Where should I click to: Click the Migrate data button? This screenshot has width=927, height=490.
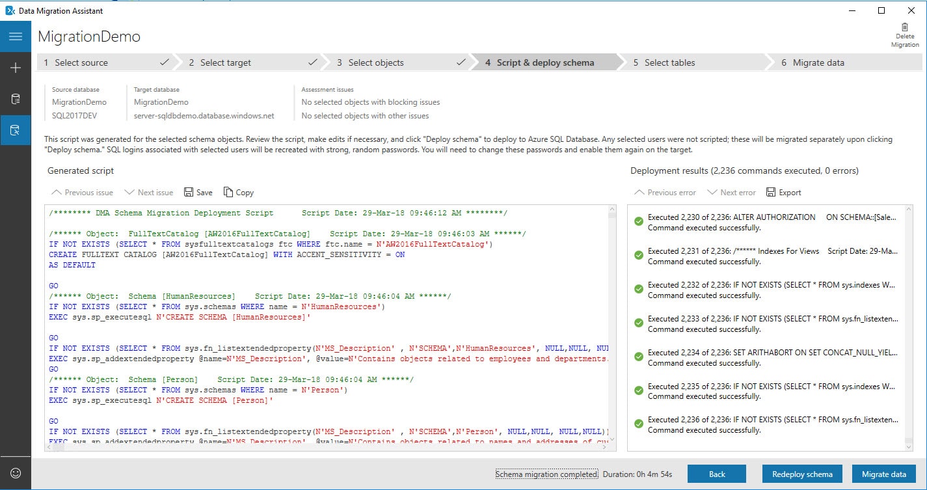coord(884,474)
